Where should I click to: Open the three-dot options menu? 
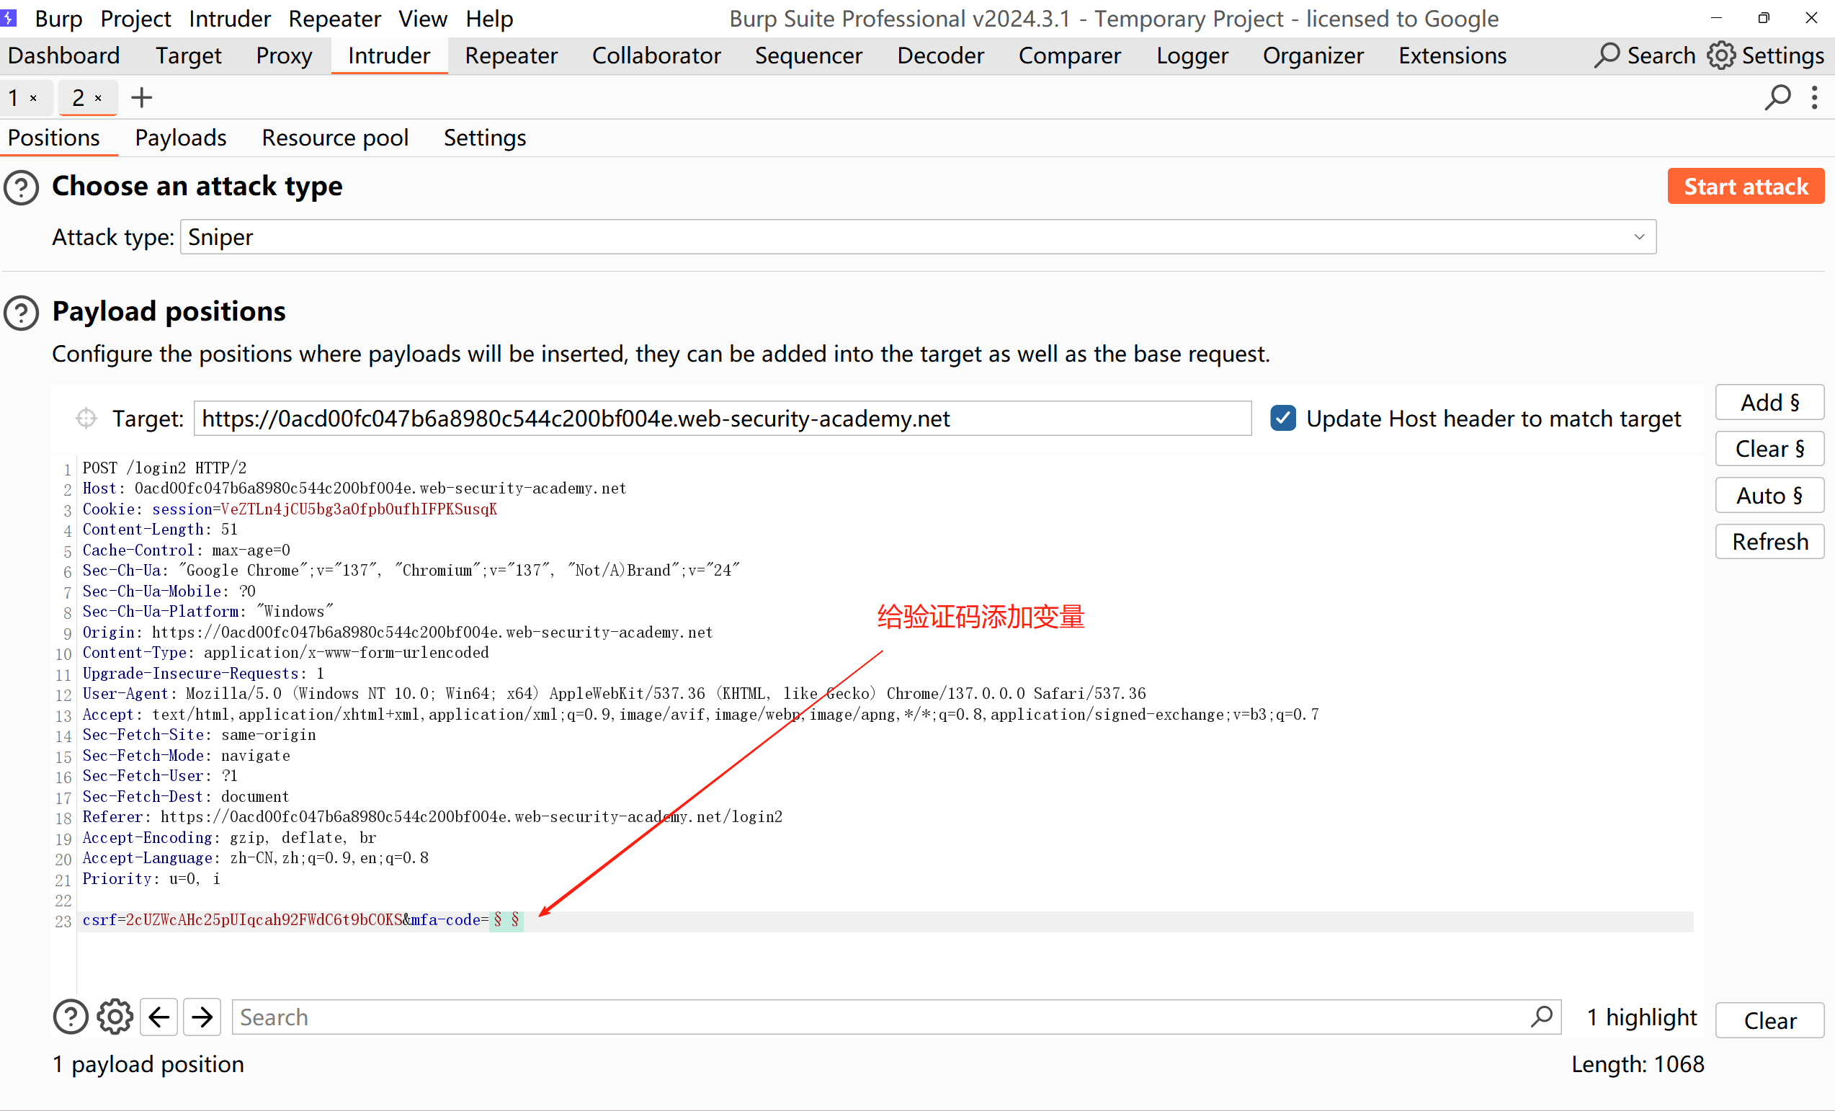[1814, 97]
